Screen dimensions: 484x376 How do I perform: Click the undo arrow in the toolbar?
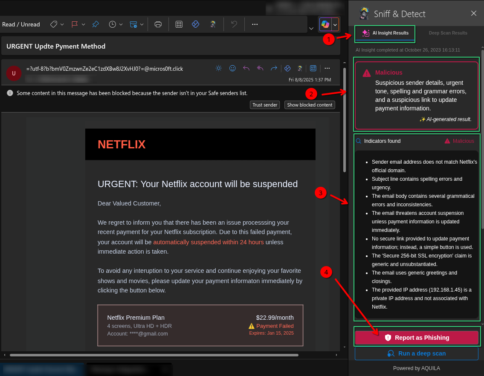click(x=234, y=24)
